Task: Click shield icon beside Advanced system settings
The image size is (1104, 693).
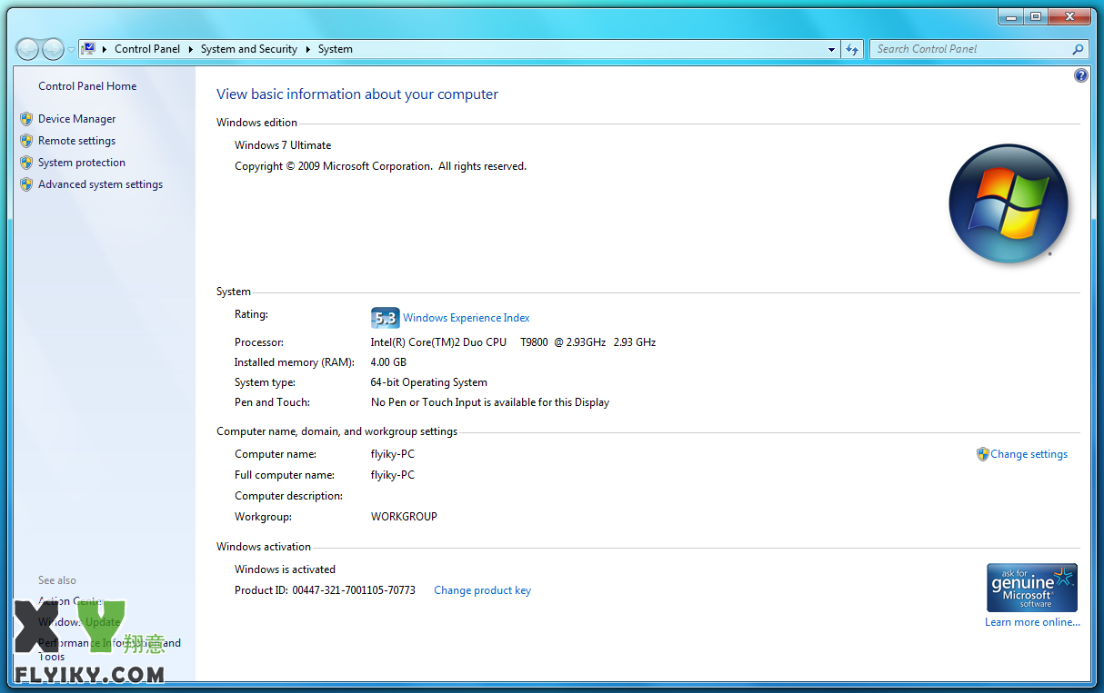Action: pyautogui.click(x=26, y=184)
